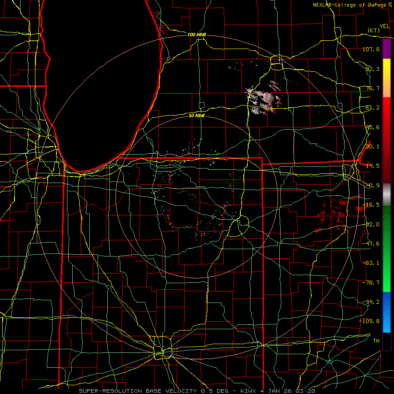Image resolution: width=394 pixels, height=394 pixels.
Task: Click the -109.8 velocity scale value
Action: tap(369, 321)
